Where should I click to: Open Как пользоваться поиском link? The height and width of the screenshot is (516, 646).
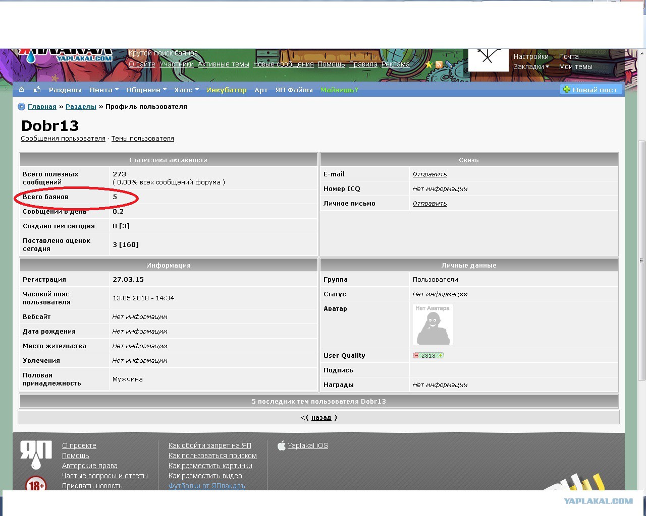tap(212, 456)
